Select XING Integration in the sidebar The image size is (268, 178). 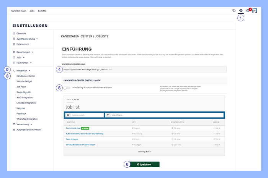(x=25, y=97)
